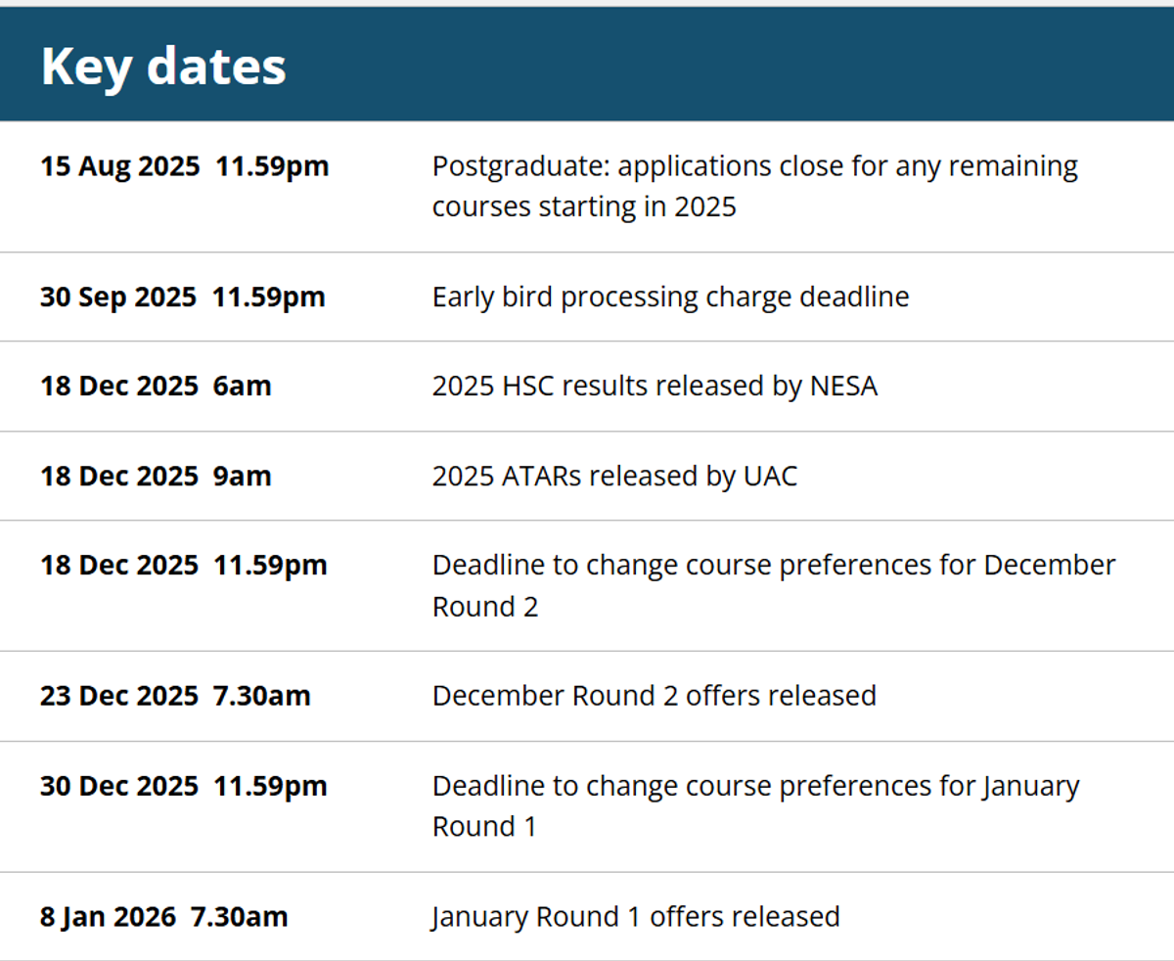Viewport: 1174px width, 961px height.
Task: Select the 18 Dec 2025 9am date
Action: pyautogui.click(x=156, y=476)
